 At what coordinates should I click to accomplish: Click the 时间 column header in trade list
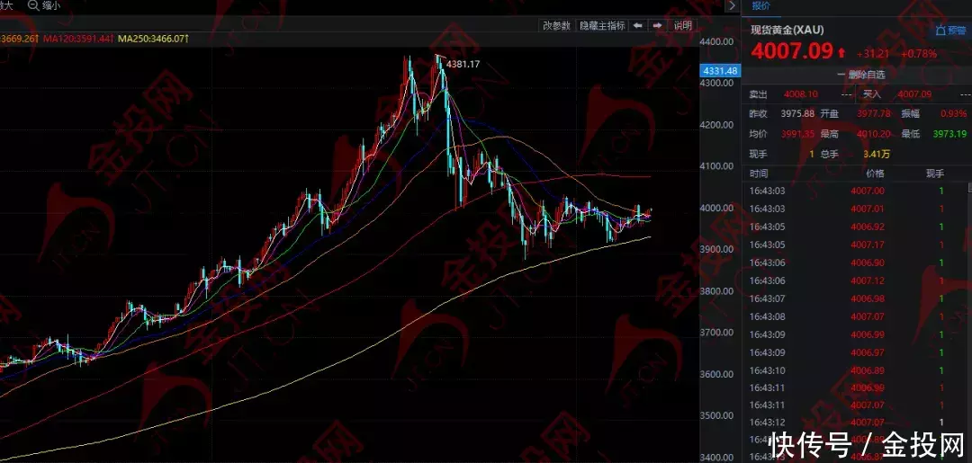point(759,173)
